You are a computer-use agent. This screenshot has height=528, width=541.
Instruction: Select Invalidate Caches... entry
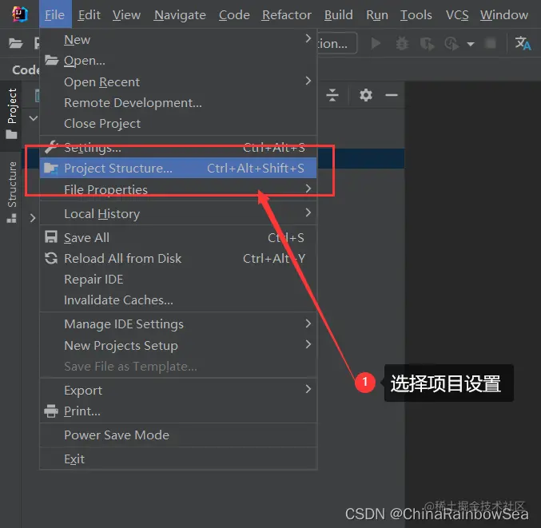(178, 300)
